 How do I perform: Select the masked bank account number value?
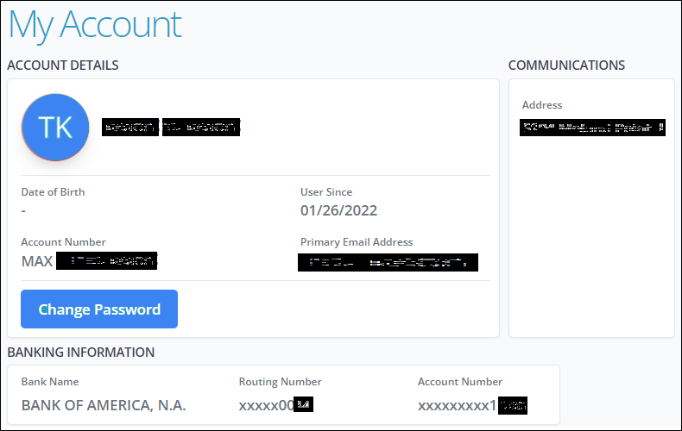click(472, 405)
